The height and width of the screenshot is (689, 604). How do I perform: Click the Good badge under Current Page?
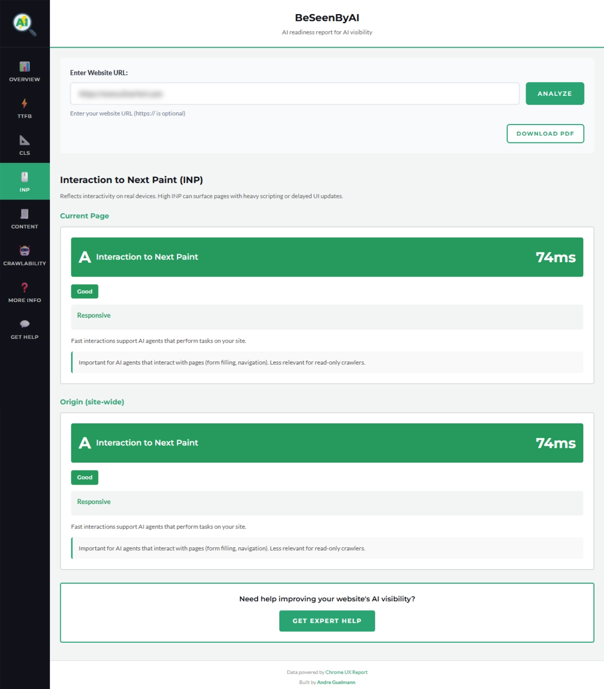84,291
